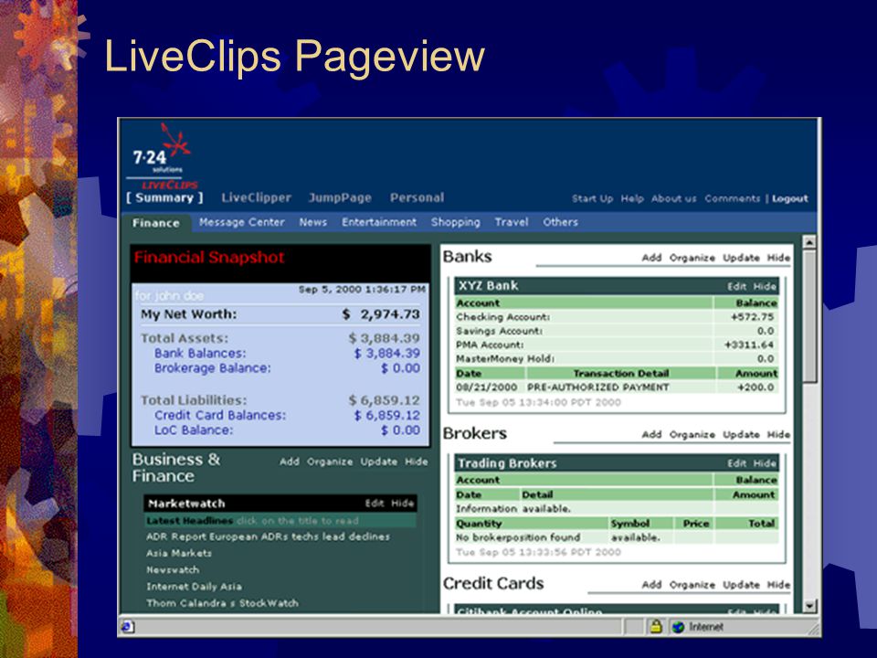Screen dimensions: 877x658
Task: Switch to the LiveClipper section
Action: [256, 197]
